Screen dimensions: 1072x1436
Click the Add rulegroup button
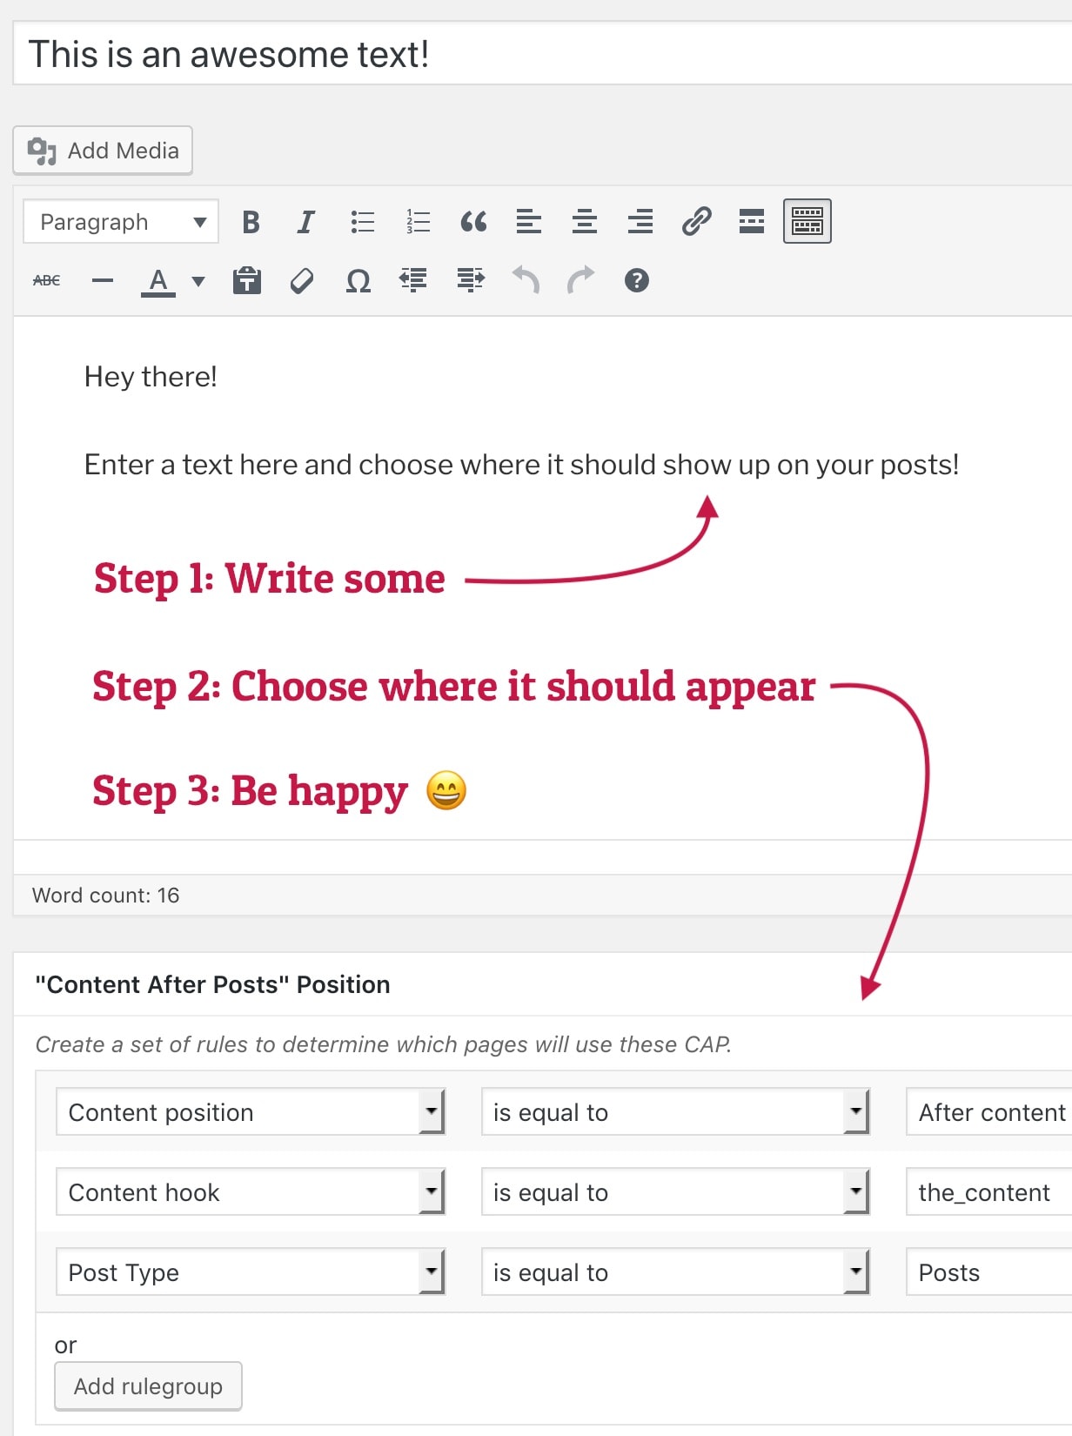pyautogui.click(x=148, y=1386)
